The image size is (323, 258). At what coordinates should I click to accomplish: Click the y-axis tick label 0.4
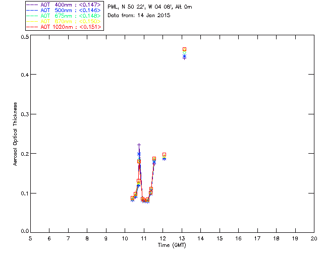[x=25, y=75]
